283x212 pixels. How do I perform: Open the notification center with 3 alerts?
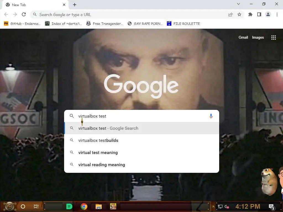click(x=271, y=207)
